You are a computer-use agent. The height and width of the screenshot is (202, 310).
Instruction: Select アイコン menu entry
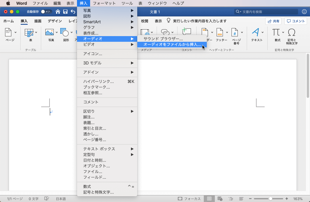pyautogui.click(x=107, y=54)
